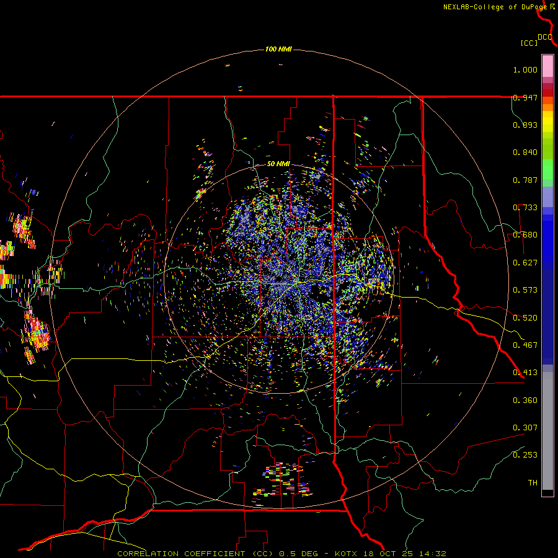Click the 0.840 legend value

pos(525,153)
